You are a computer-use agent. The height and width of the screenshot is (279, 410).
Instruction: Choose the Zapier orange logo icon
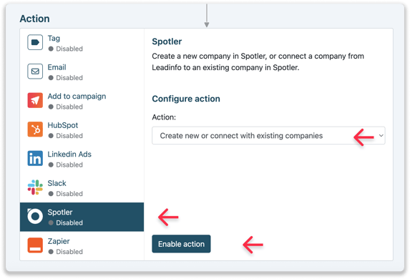(35, 245)
